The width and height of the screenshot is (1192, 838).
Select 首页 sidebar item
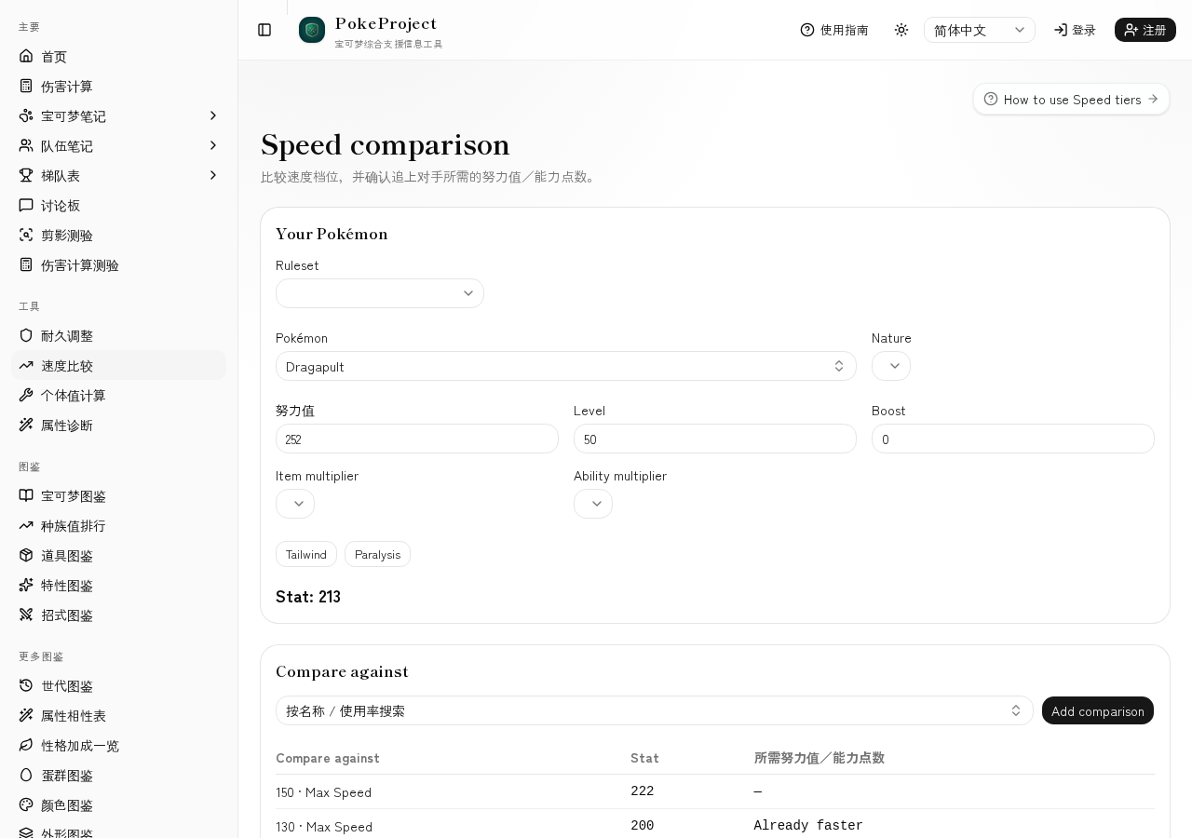tap(119, 56)
